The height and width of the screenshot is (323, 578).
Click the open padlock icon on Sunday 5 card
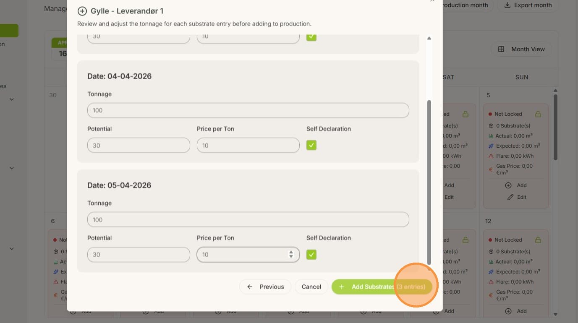pyautogui.click(x=538, y=114)
